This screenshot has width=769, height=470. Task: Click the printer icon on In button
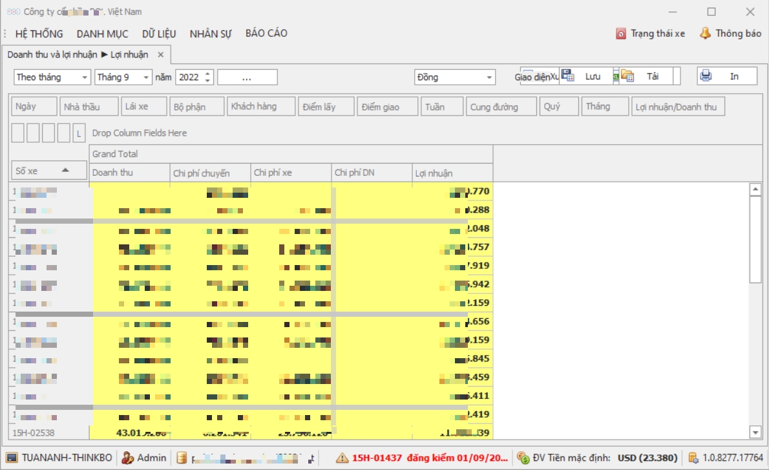tap(706, 76)
